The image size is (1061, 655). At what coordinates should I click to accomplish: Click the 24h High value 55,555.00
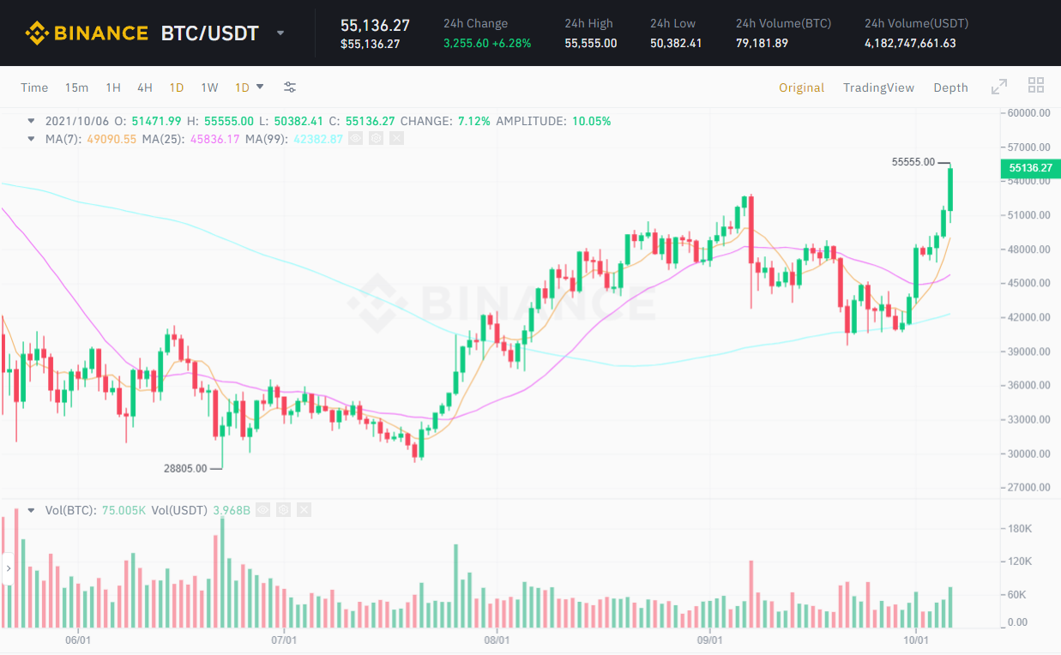(591, 43)
